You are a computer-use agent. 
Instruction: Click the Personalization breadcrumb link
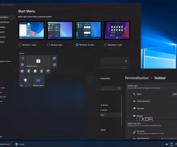pyautogui.click(x=137, y=78)
